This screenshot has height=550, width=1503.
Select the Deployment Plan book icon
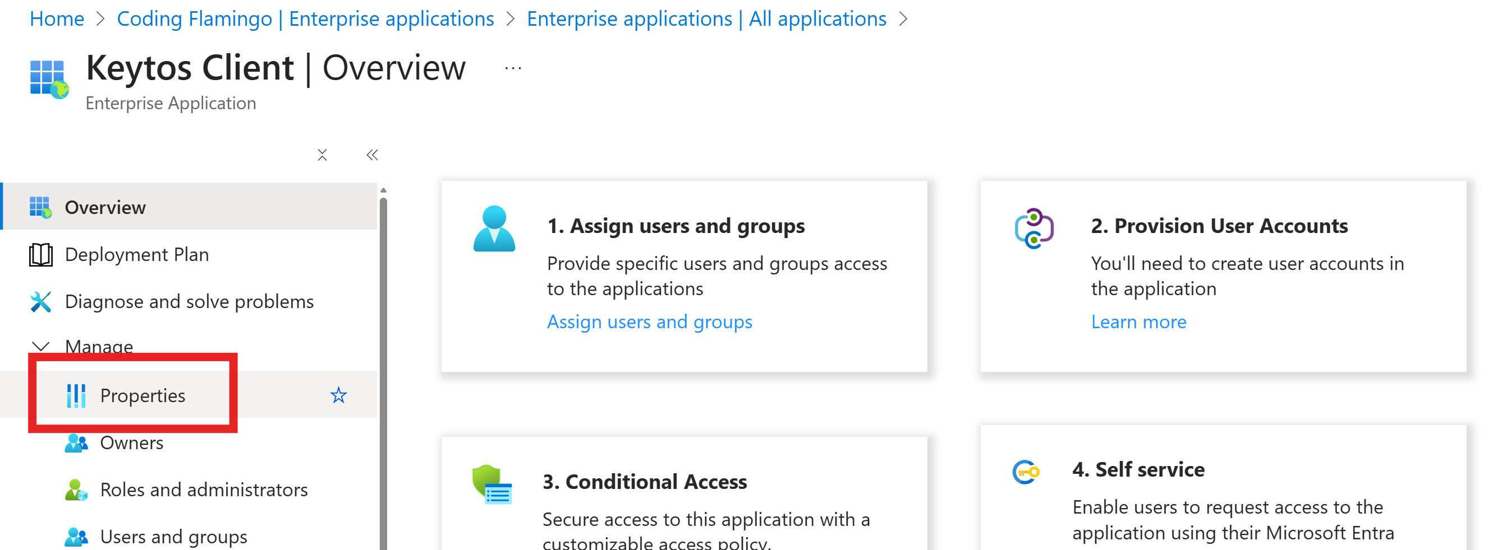tap(41, 254)
